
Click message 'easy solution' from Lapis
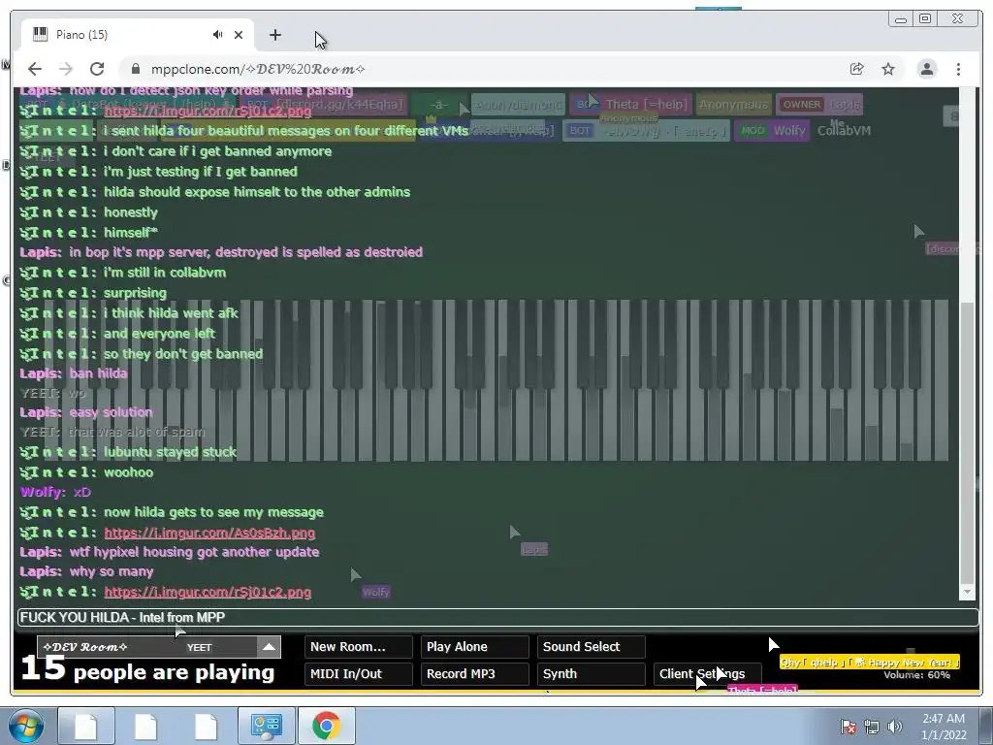(x=111, y=411)
